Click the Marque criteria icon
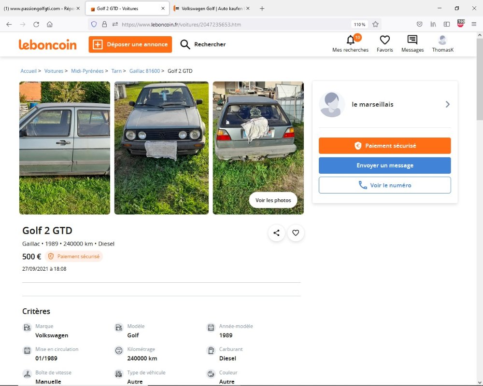 click(x=27, y=328)
